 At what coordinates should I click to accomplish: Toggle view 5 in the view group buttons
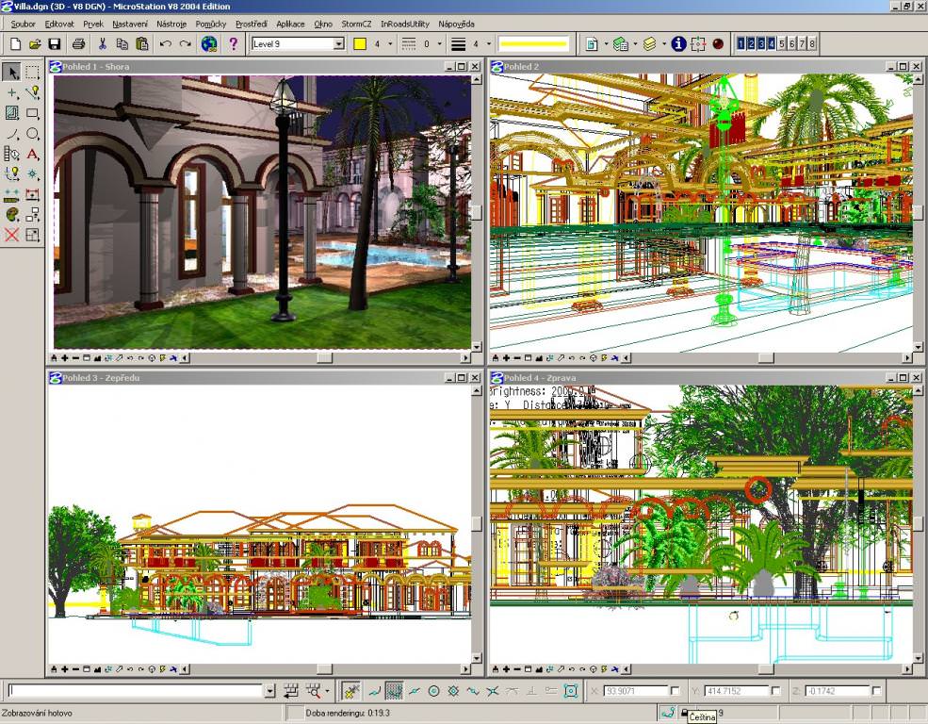pyautogui.click(x=781, y=43)
